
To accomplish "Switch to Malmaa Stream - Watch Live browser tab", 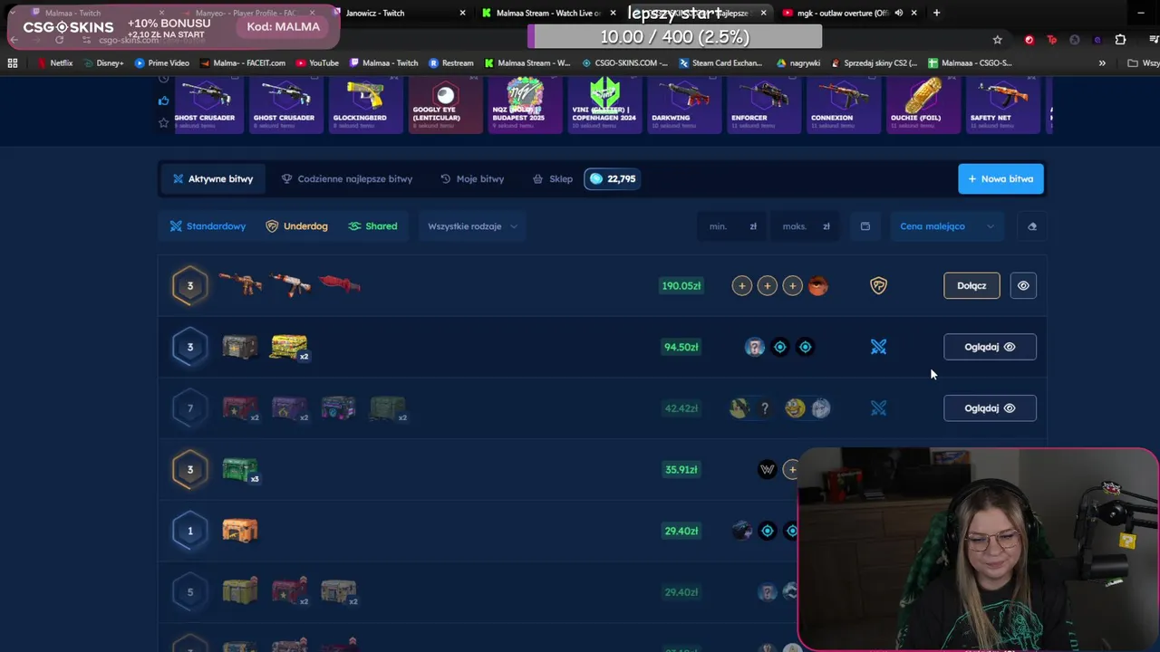I will tap(546, 13).
